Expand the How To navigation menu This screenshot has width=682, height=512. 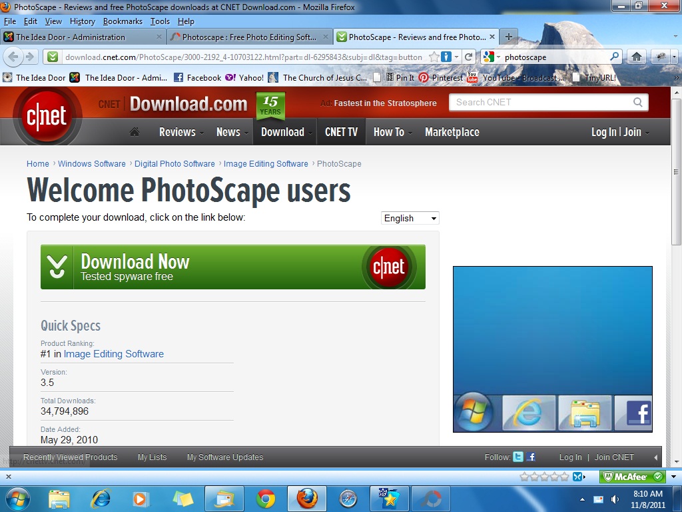[x=392, y=132]
